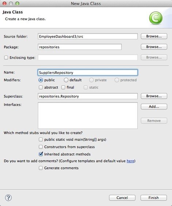
Task: Select the public modifier radio button
Action: coord(41,80)
